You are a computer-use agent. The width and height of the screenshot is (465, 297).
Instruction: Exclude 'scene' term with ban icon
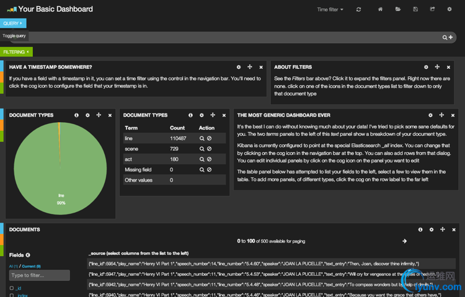(210, 149)
